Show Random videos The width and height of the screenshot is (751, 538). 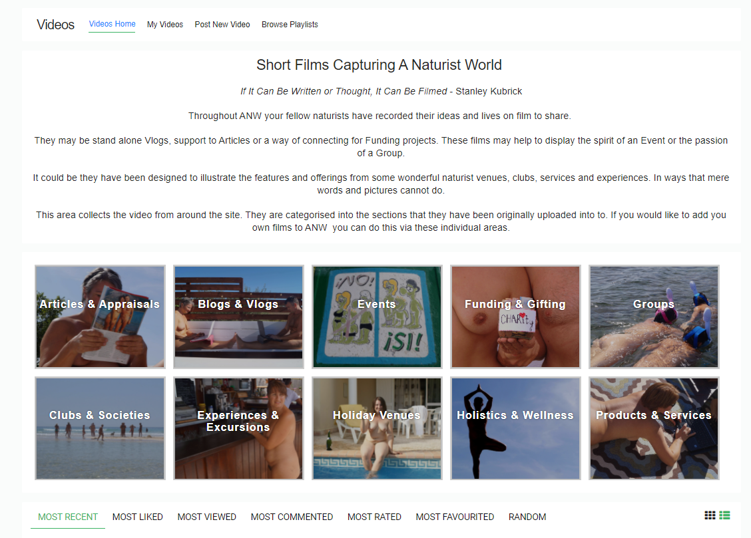pyautogui.click(x=527, y=517)
